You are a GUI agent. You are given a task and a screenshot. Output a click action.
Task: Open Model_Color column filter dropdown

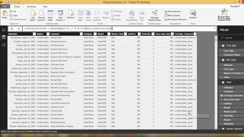coord(125,34)
